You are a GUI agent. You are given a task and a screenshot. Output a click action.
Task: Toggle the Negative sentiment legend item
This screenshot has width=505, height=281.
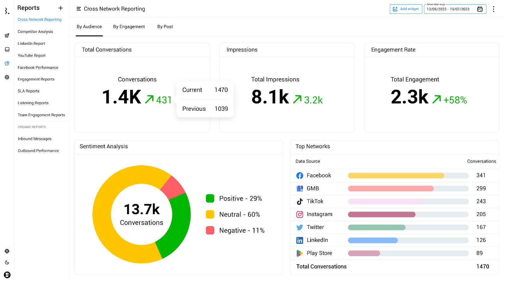click(235, 231)
